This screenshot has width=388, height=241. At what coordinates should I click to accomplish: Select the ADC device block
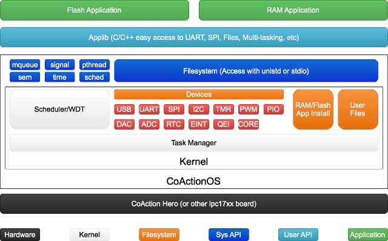pyautogui.click(x=149, y=124)
